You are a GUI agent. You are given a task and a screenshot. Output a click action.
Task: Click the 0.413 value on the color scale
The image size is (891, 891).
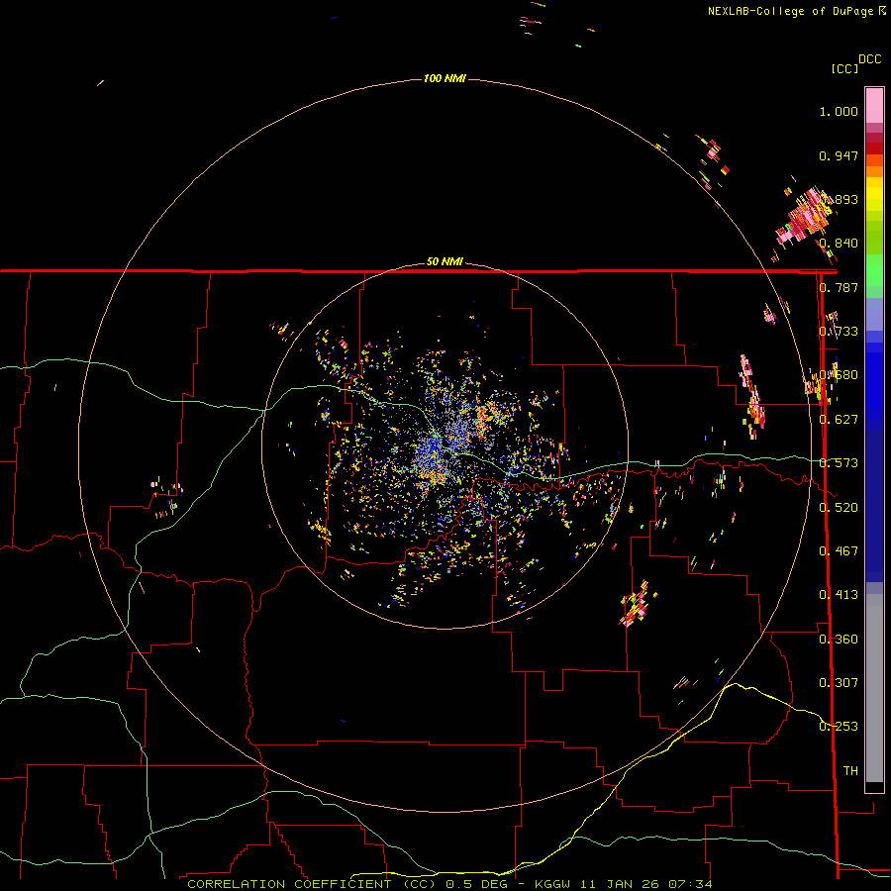839,595
